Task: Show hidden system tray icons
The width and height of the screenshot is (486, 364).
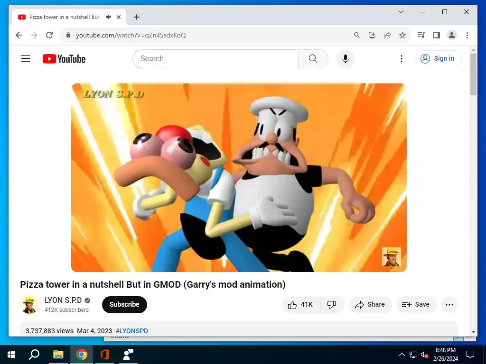Action: [402, 355]
